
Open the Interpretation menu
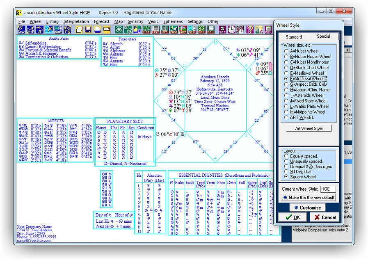pos(76,21)
